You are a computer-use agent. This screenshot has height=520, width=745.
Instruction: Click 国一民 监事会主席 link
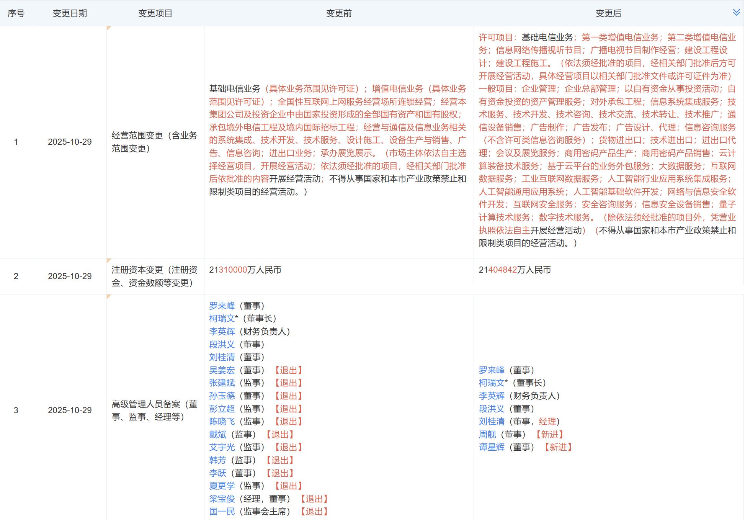[222, 511]
